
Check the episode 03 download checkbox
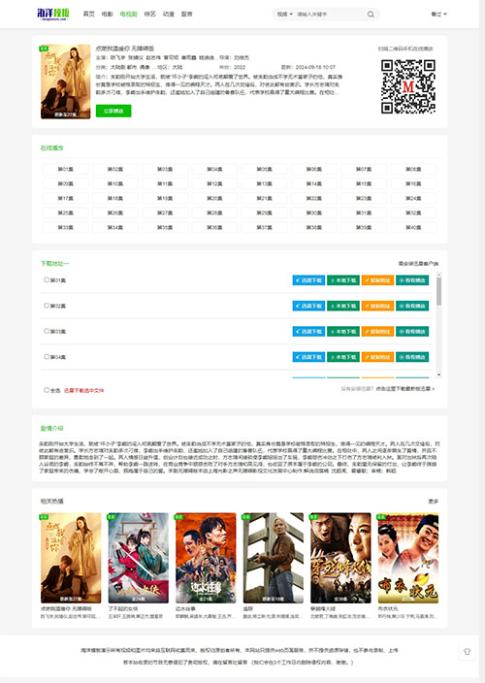47,331
